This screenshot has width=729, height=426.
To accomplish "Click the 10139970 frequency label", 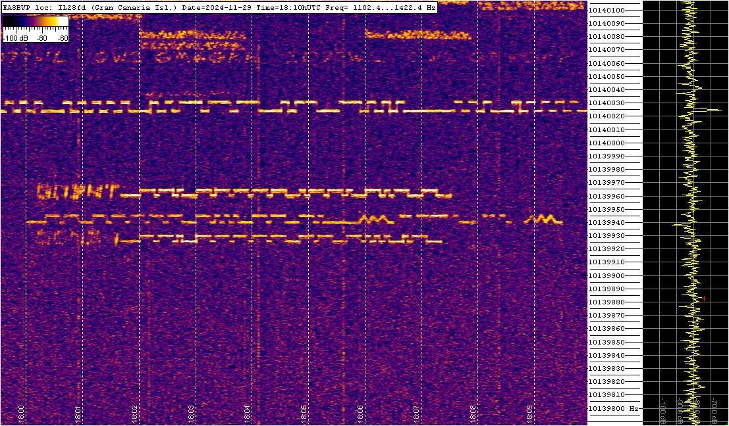I will click(607, 182).
